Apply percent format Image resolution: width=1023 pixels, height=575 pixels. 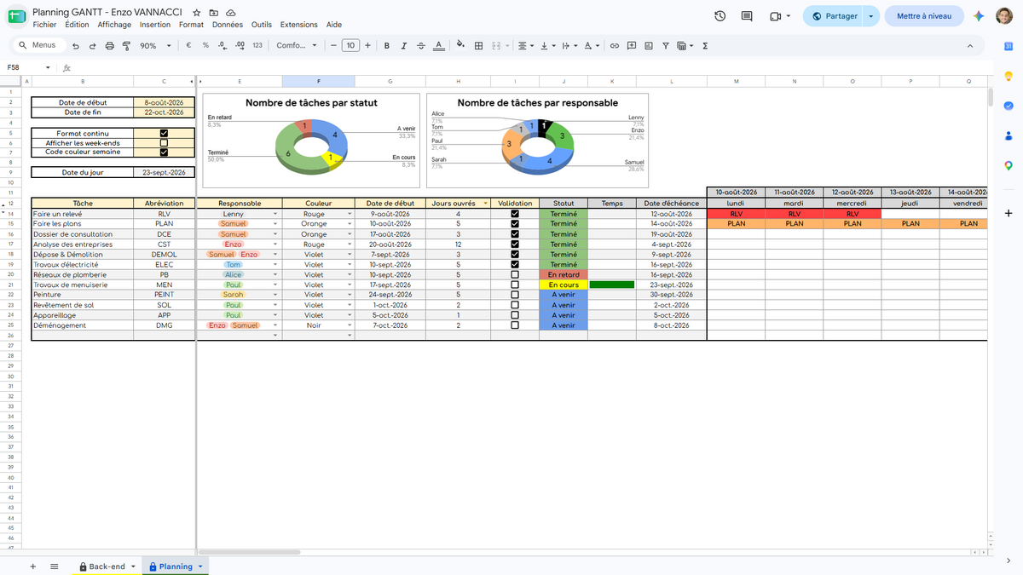click(205, 46)
